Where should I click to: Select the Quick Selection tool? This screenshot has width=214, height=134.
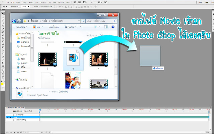click(3, 23)
